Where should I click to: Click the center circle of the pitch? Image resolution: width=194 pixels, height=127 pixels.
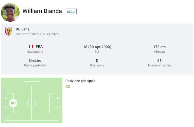pyautogui.click(x=31, y=103)
